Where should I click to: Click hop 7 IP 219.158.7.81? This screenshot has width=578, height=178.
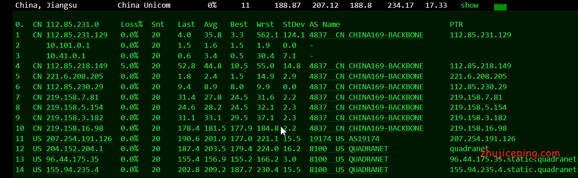point(72,97)
